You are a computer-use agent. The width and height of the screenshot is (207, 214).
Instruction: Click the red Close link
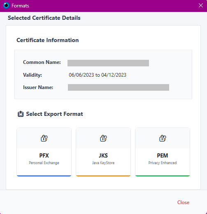[x=183, y=202]
